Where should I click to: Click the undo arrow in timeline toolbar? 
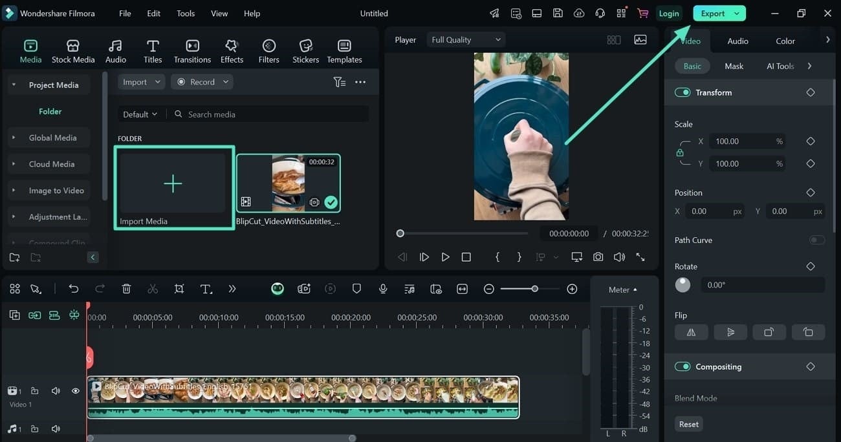pos(74,289)
